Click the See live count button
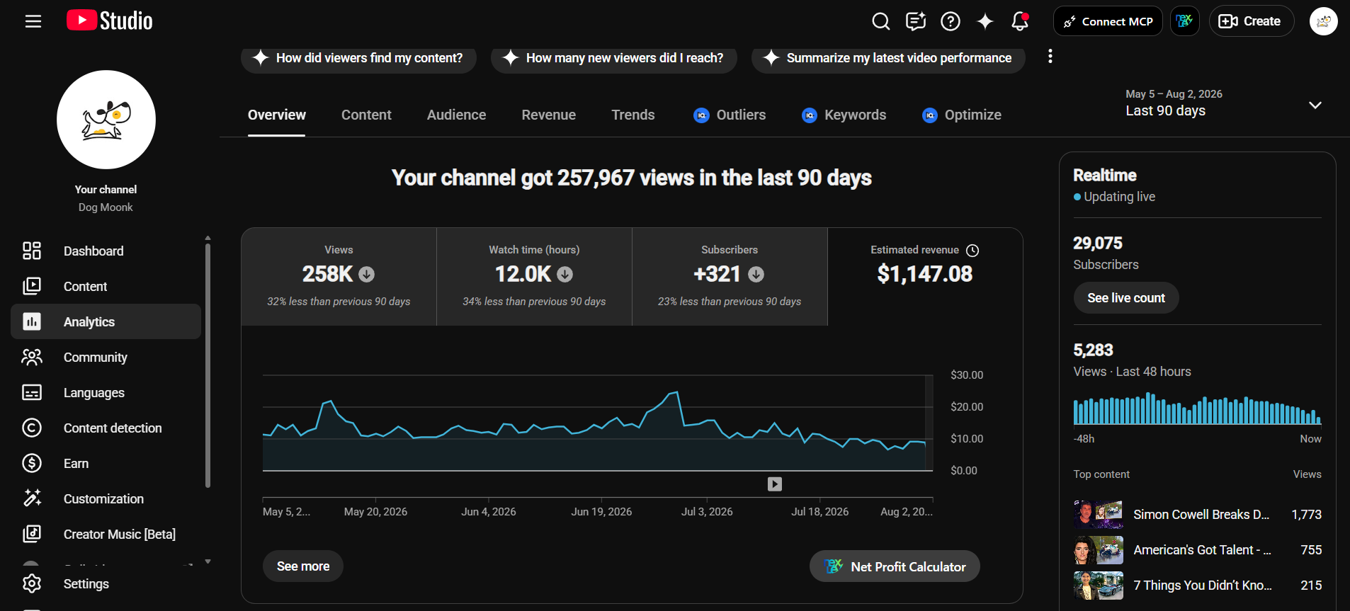The image size is (1350, 611). pyautogui.click(x=1126, y=298)
